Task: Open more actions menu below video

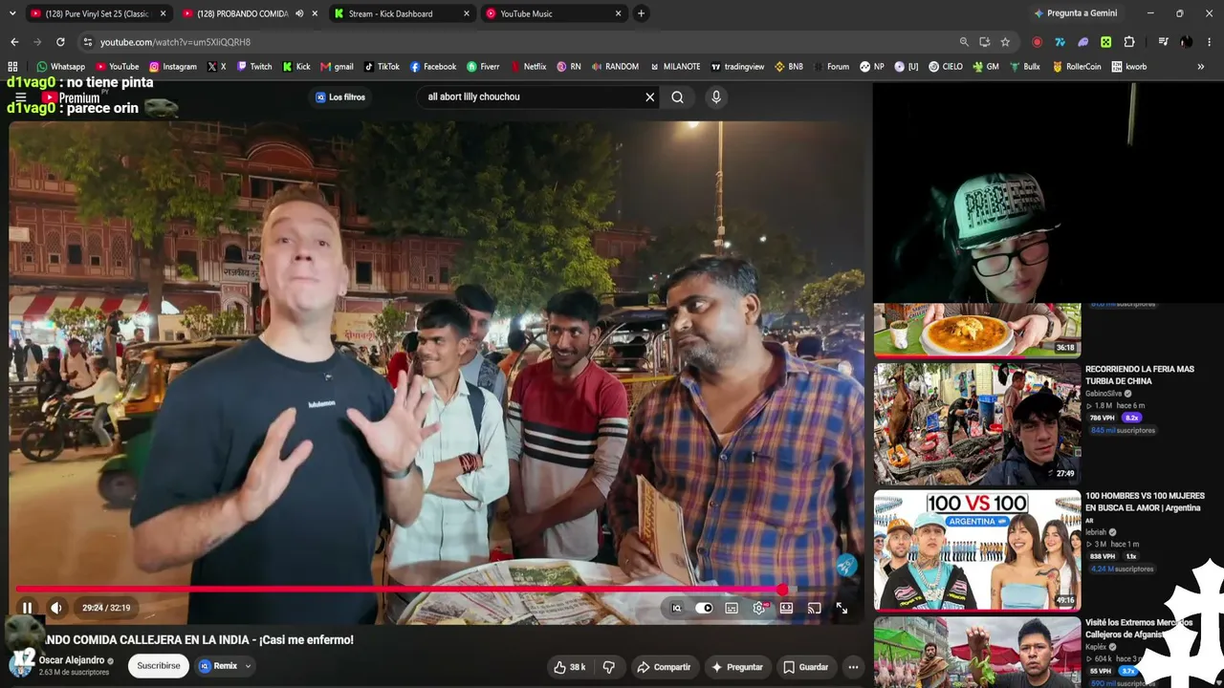Action: 853,667
